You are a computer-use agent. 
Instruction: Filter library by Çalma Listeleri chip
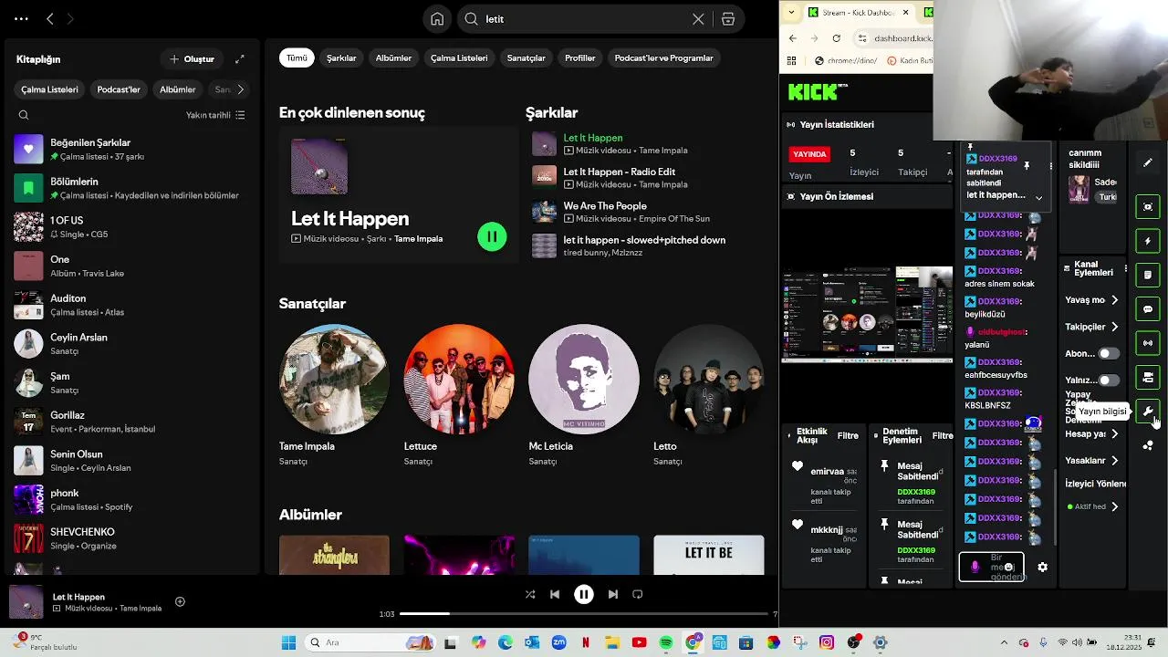point(50,89)
